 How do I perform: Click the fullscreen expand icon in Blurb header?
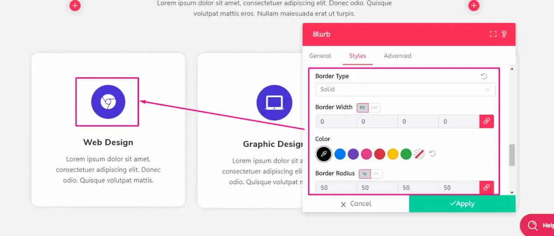point(493,34)
